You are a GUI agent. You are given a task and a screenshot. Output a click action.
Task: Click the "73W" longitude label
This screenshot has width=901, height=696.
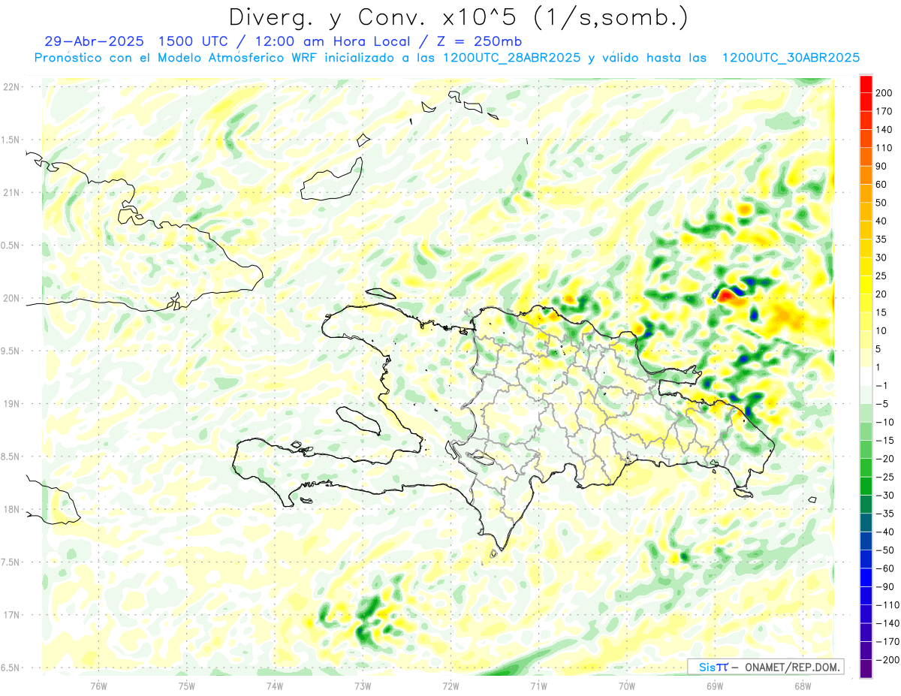tap(363, 686)
